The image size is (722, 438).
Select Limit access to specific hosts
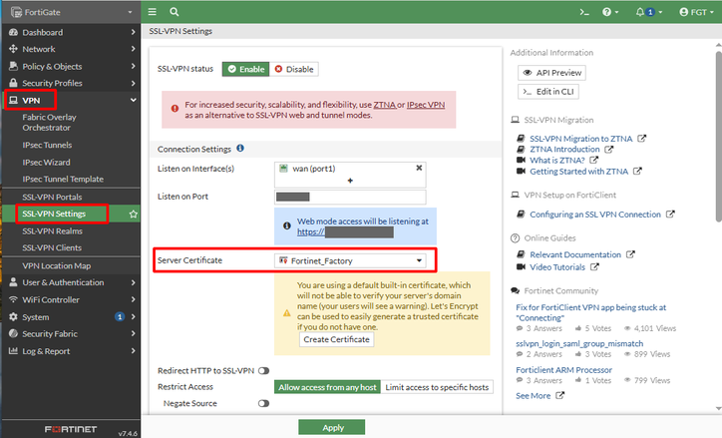click(437, 387)
